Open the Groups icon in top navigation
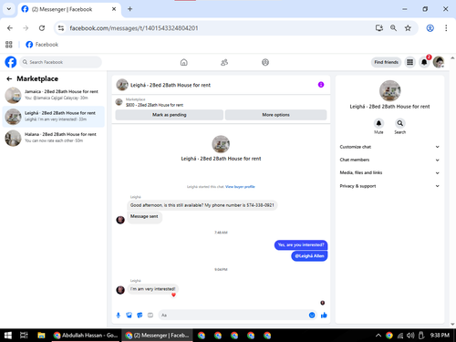Screen dimensions: 456x342 tap(265, 62)
